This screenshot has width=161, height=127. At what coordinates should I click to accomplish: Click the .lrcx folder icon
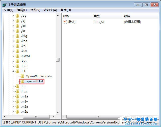[x=18, y=91]
